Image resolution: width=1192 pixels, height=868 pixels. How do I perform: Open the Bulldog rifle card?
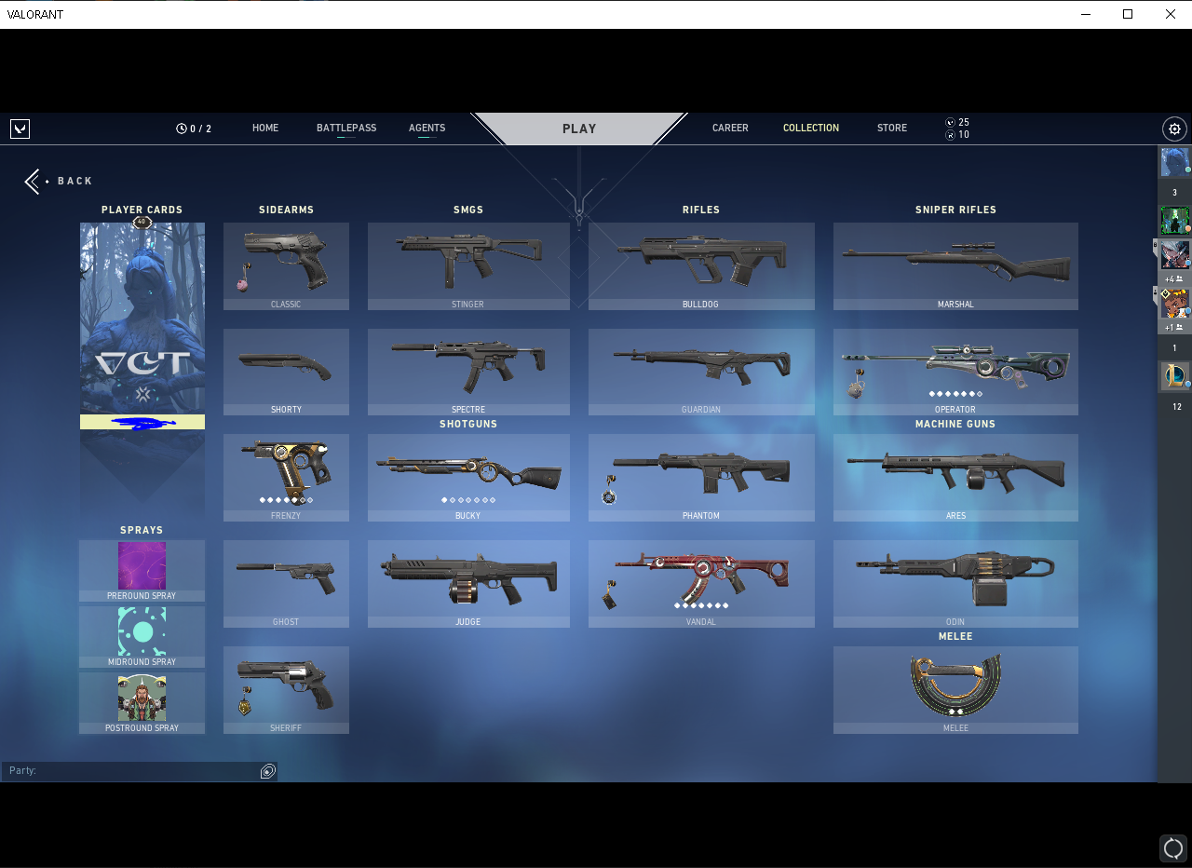click(x=701, y=266)
